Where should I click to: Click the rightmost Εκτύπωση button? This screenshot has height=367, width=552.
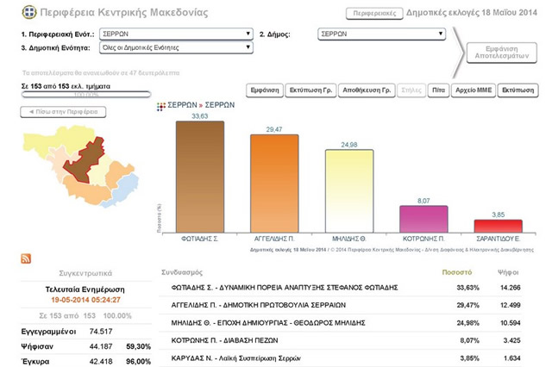pyautogui.click(x=517, y=90)
